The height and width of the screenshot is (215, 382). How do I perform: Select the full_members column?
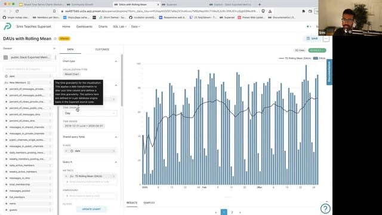click(28, 197)
